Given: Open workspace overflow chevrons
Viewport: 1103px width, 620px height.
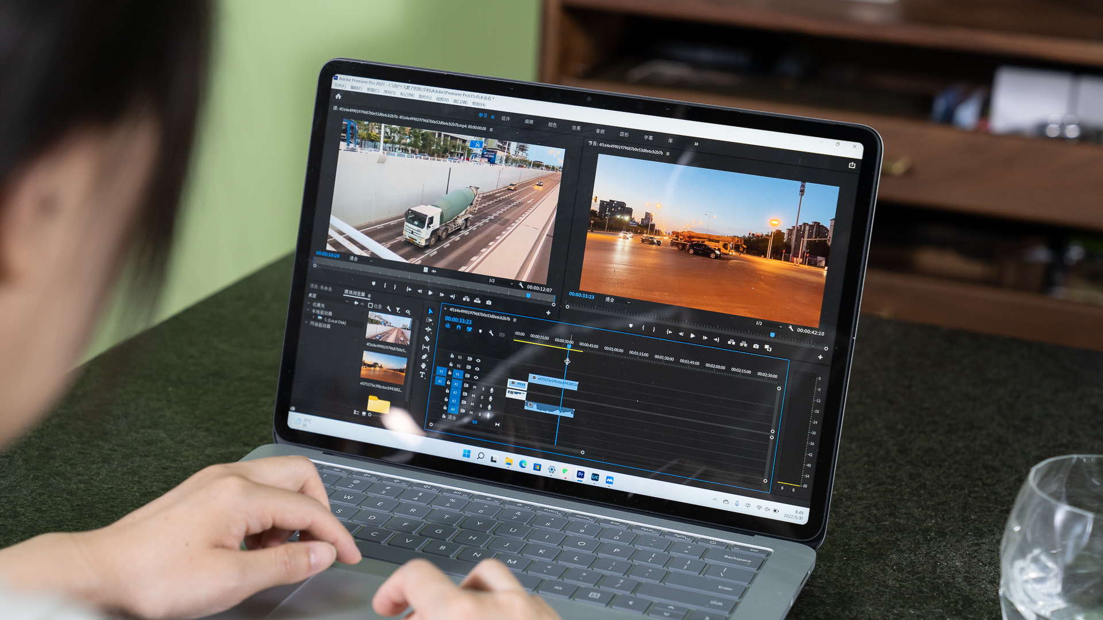Looking at the screenshot, I should tap(696, 144).
